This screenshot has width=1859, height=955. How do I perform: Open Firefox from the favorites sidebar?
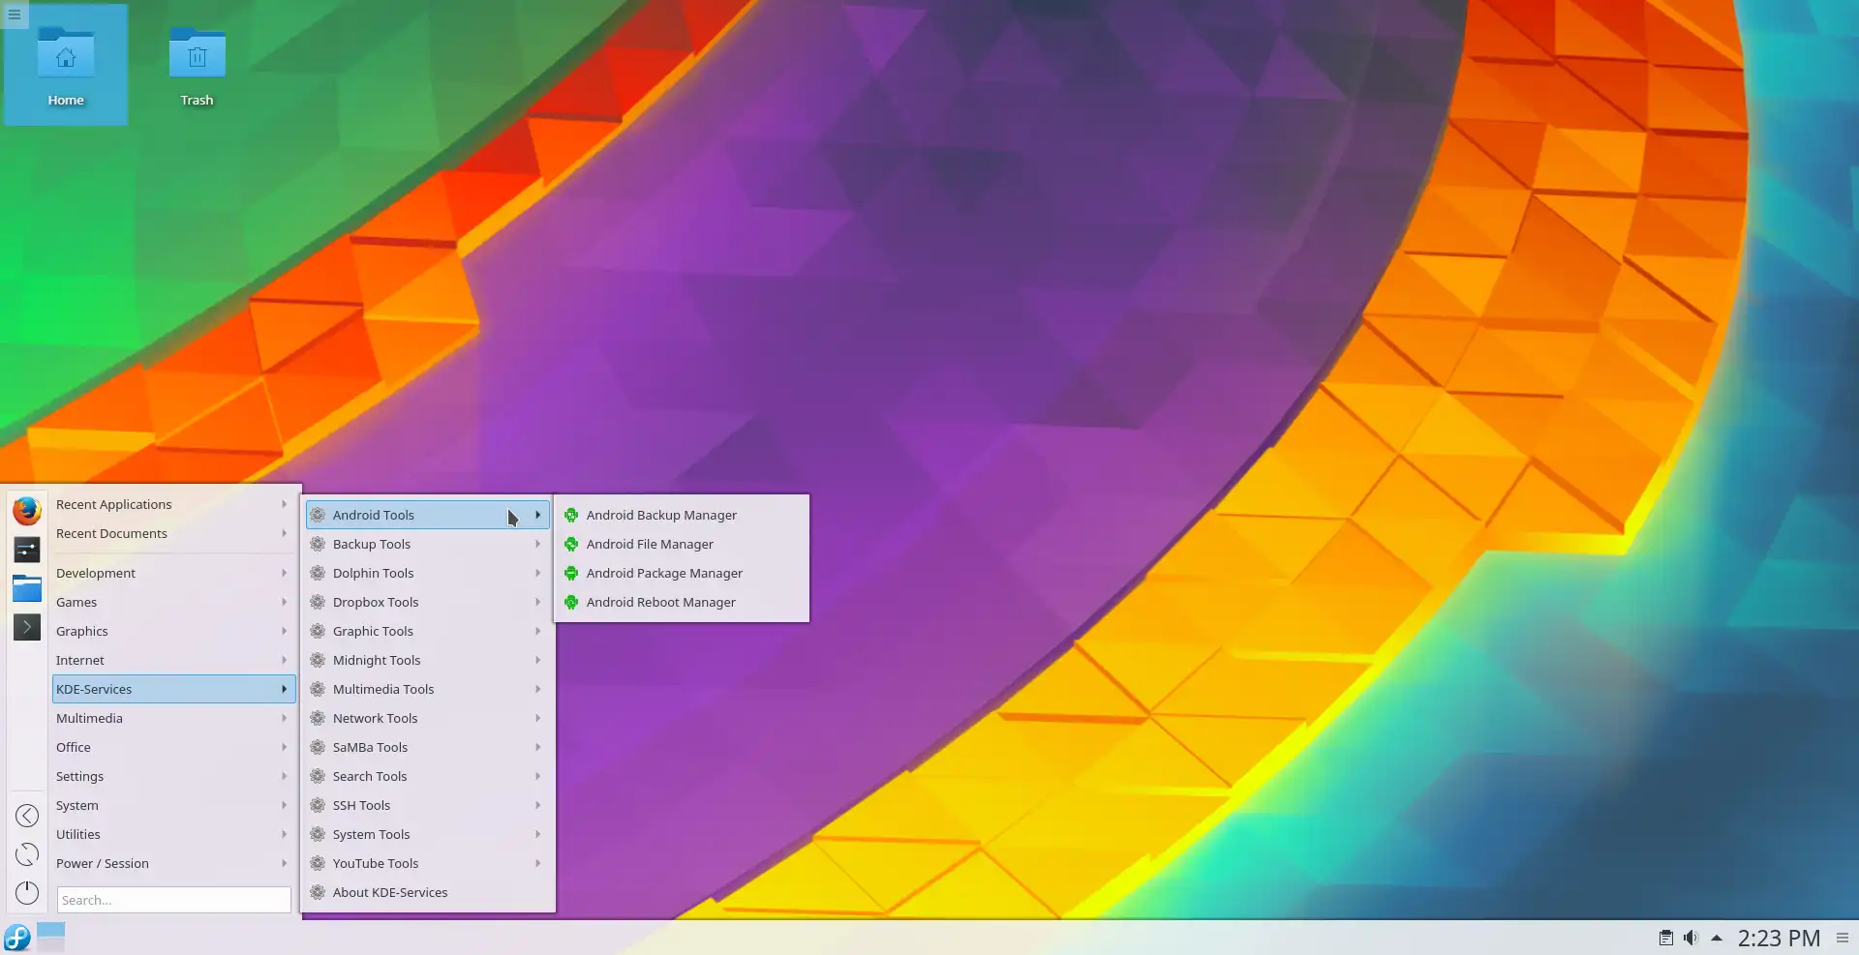pos(27,510)
